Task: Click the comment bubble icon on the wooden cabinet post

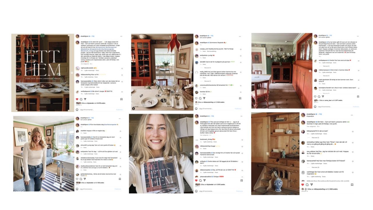Action: point(307,185)
